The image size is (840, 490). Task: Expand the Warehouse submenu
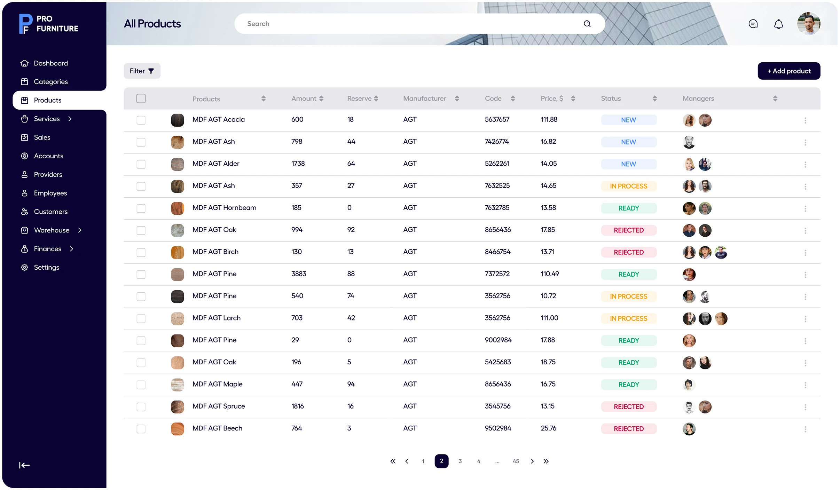80,230
